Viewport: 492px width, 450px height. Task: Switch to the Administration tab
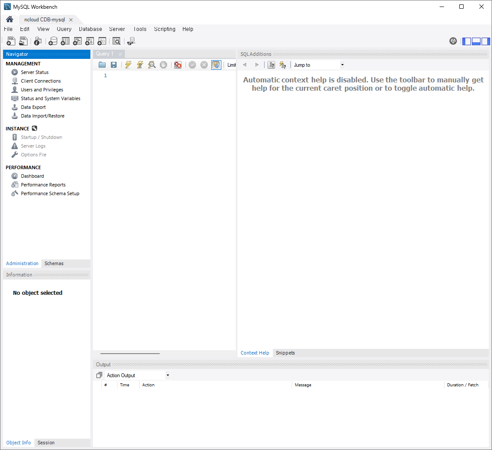pyautogui.click(x=22, y=263)
